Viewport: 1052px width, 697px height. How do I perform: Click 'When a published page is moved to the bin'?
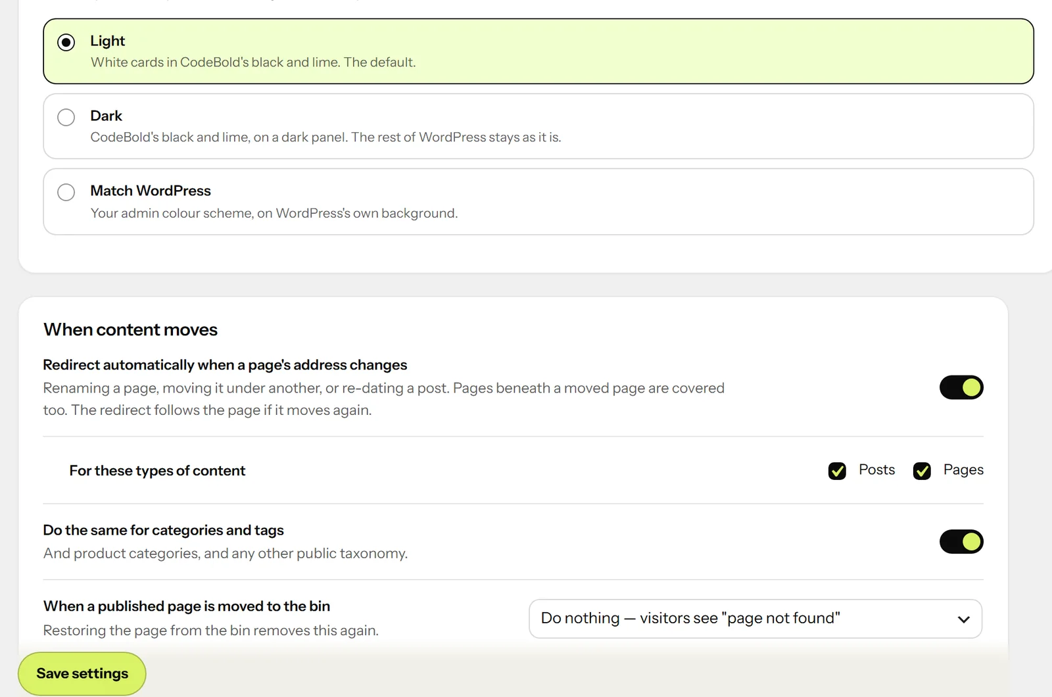tap(187, 606)
